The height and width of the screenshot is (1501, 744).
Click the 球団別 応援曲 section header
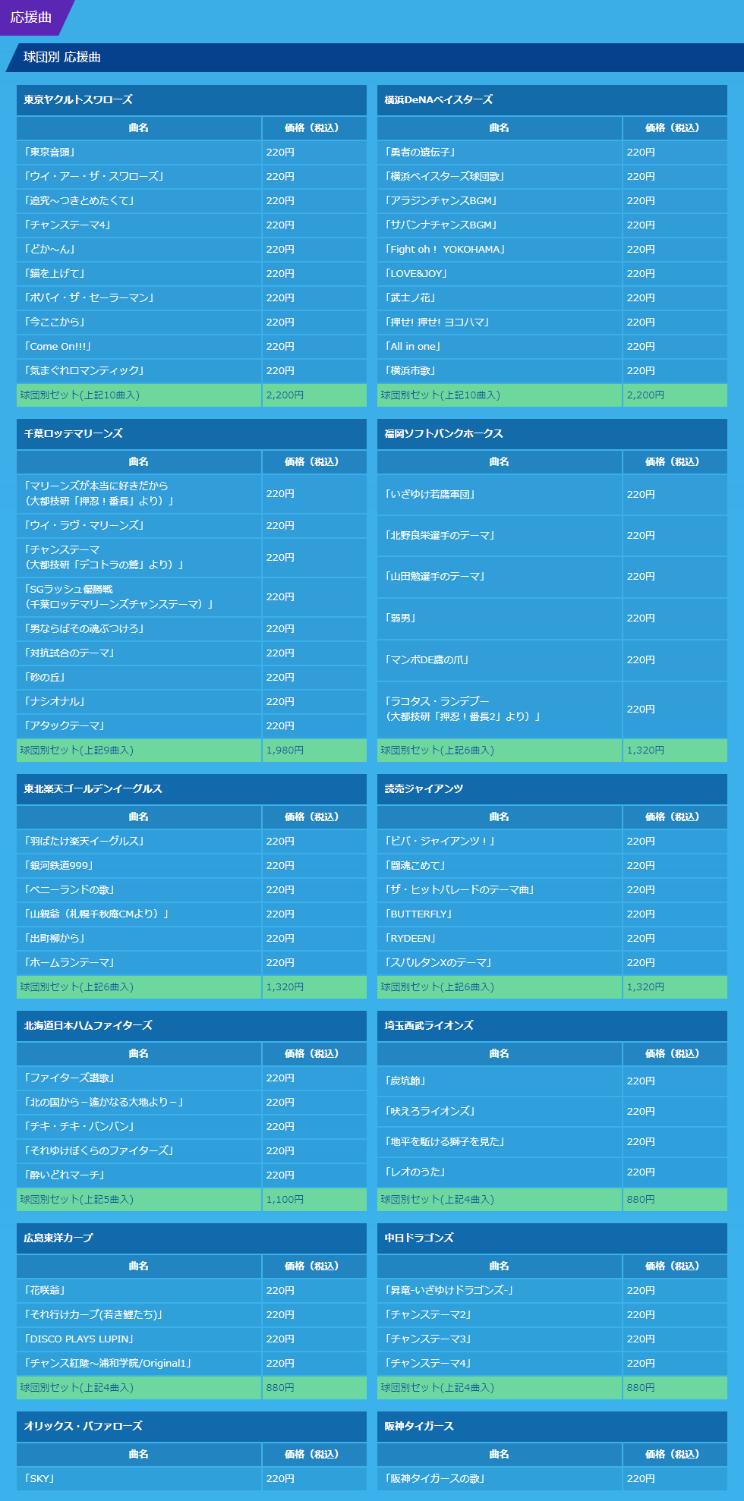coord(375,58)
